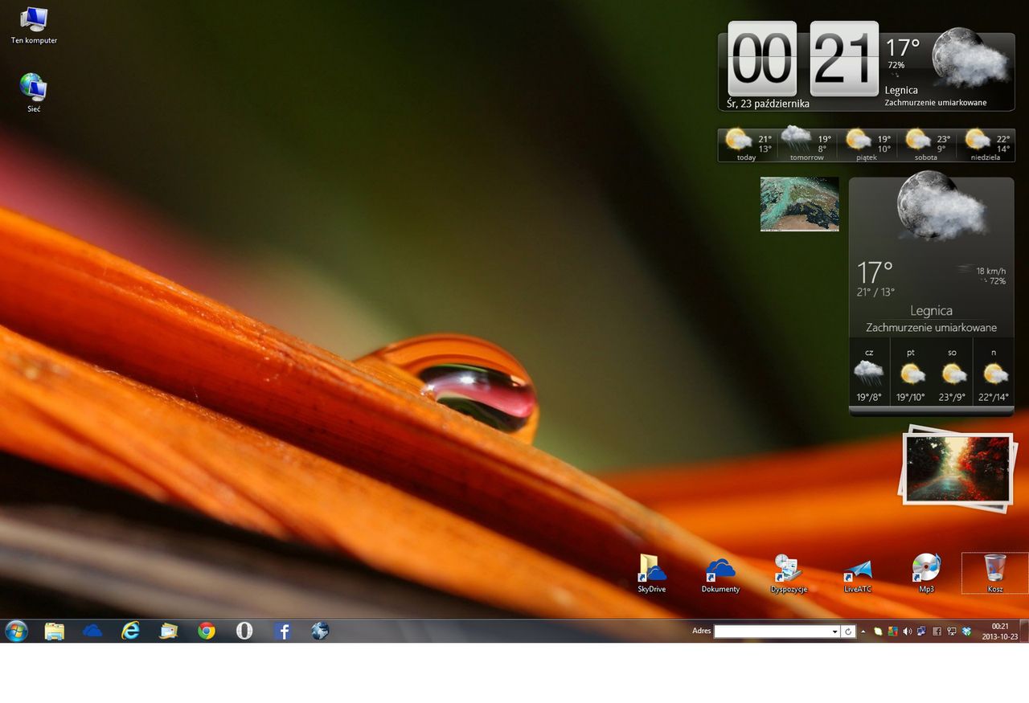
Task: Select the Mp3 desktop shortcut
Action: pos(926,574)
